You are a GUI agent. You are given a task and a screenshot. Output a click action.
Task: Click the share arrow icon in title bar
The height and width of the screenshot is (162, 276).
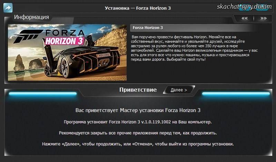8,8
